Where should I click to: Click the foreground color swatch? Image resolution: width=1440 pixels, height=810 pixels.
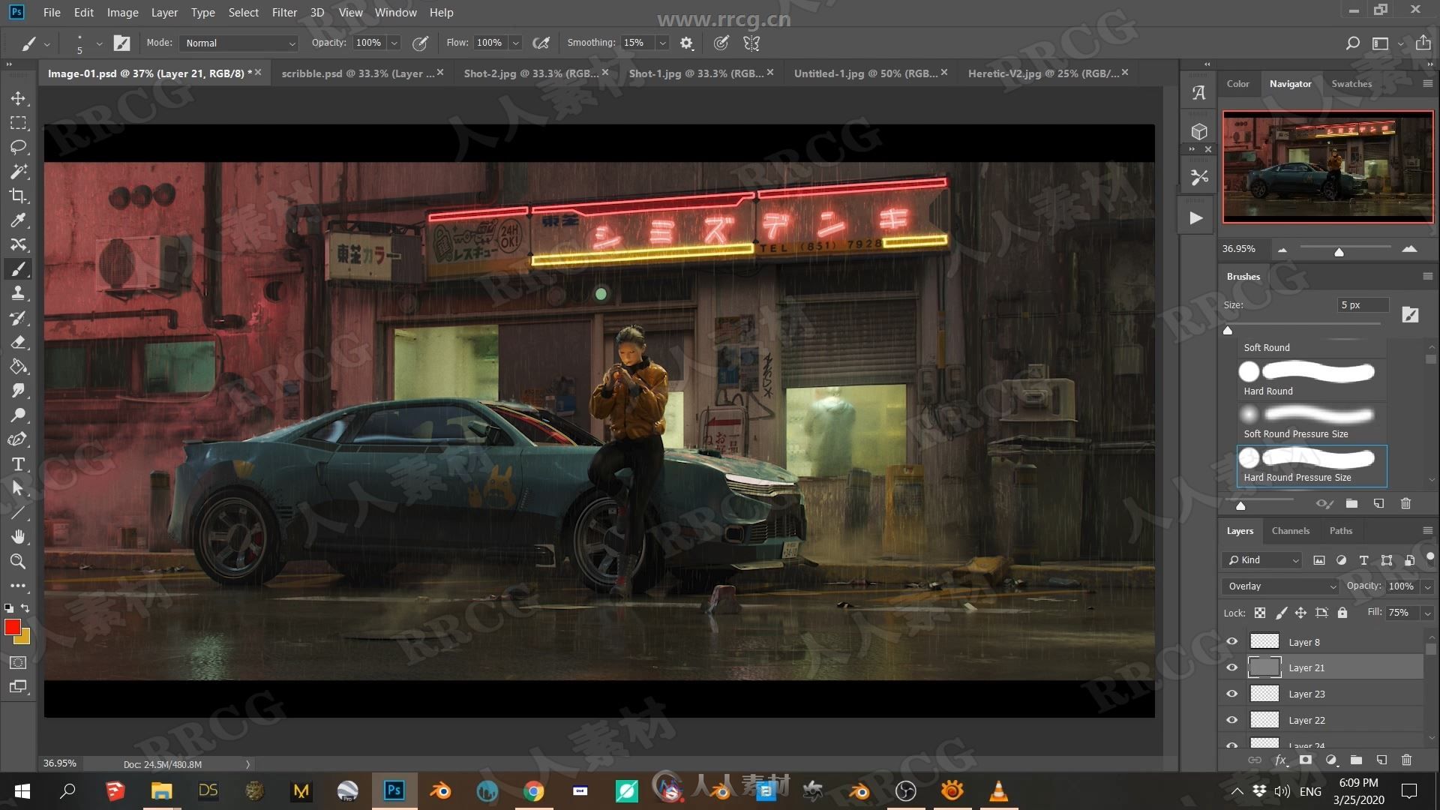click(13, 625)
